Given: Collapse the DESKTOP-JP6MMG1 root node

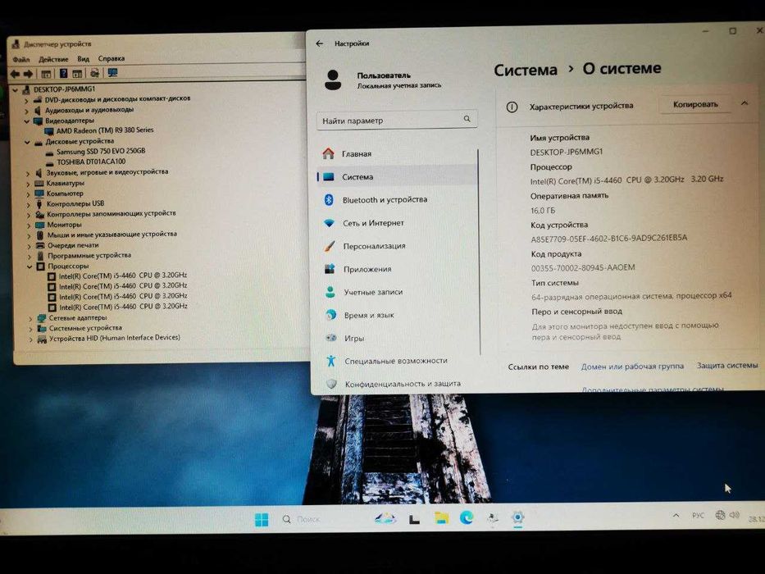Looking at the screenshot, I should [16, 90].
